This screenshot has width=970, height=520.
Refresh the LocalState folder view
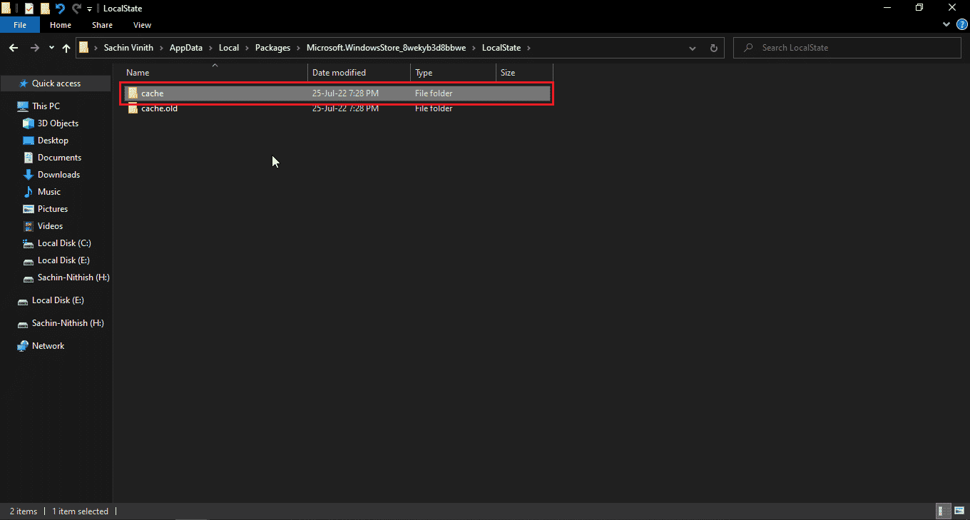pos(713,48)
